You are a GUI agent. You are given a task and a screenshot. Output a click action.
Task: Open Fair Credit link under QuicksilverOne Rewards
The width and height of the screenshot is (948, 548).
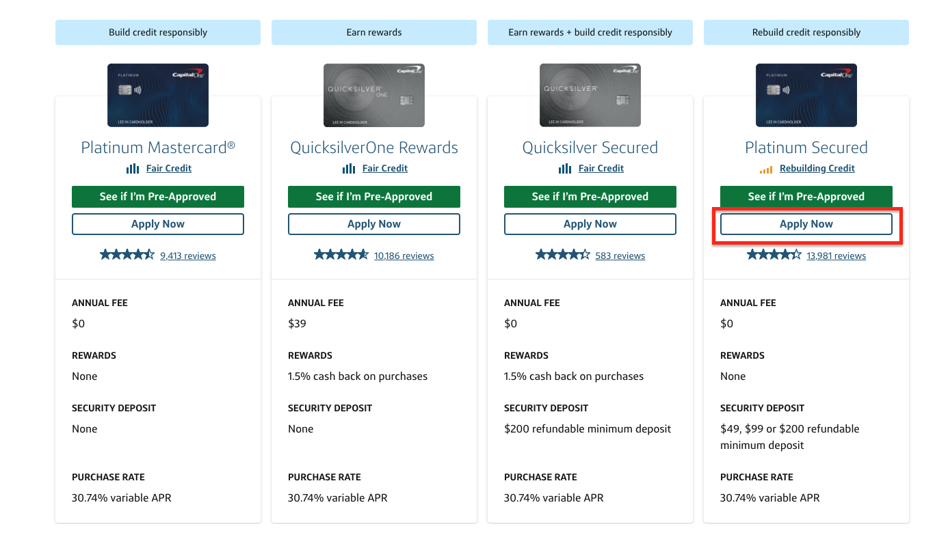(x=385, y=168)
